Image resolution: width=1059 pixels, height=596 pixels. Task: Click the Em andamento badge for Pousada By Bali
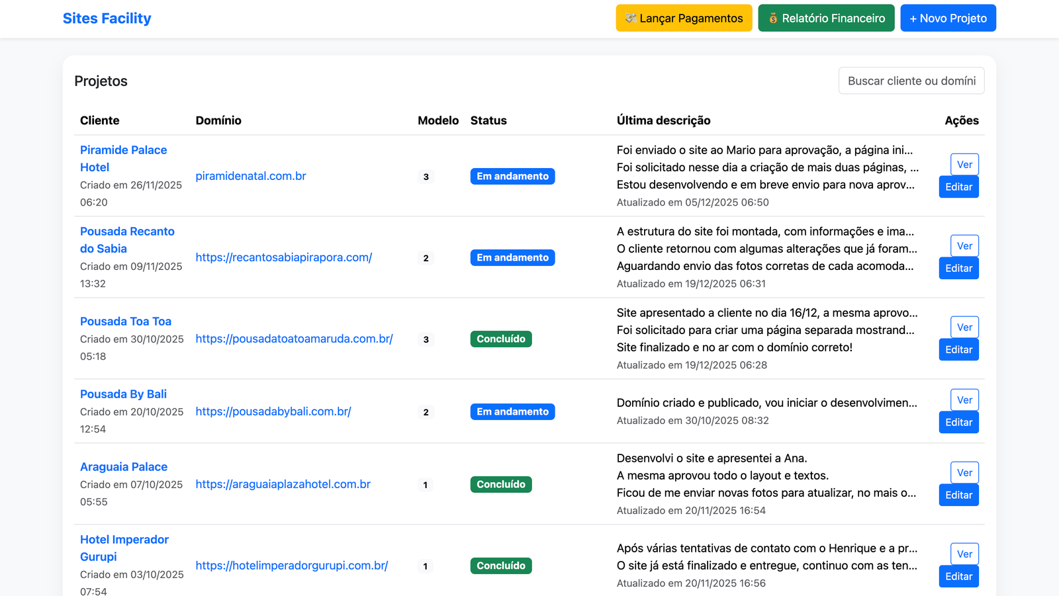pyautogui.click(x=512, y=411)
